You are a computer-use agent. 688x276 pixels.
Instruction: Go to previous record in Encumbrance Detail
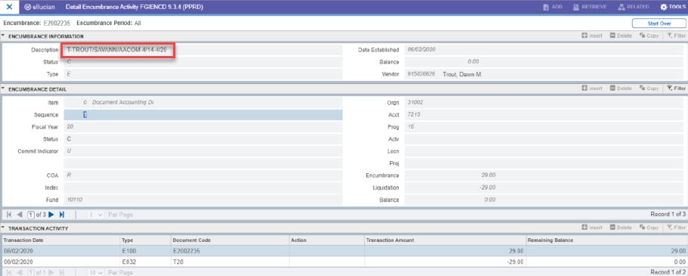[x=20, y=215]
